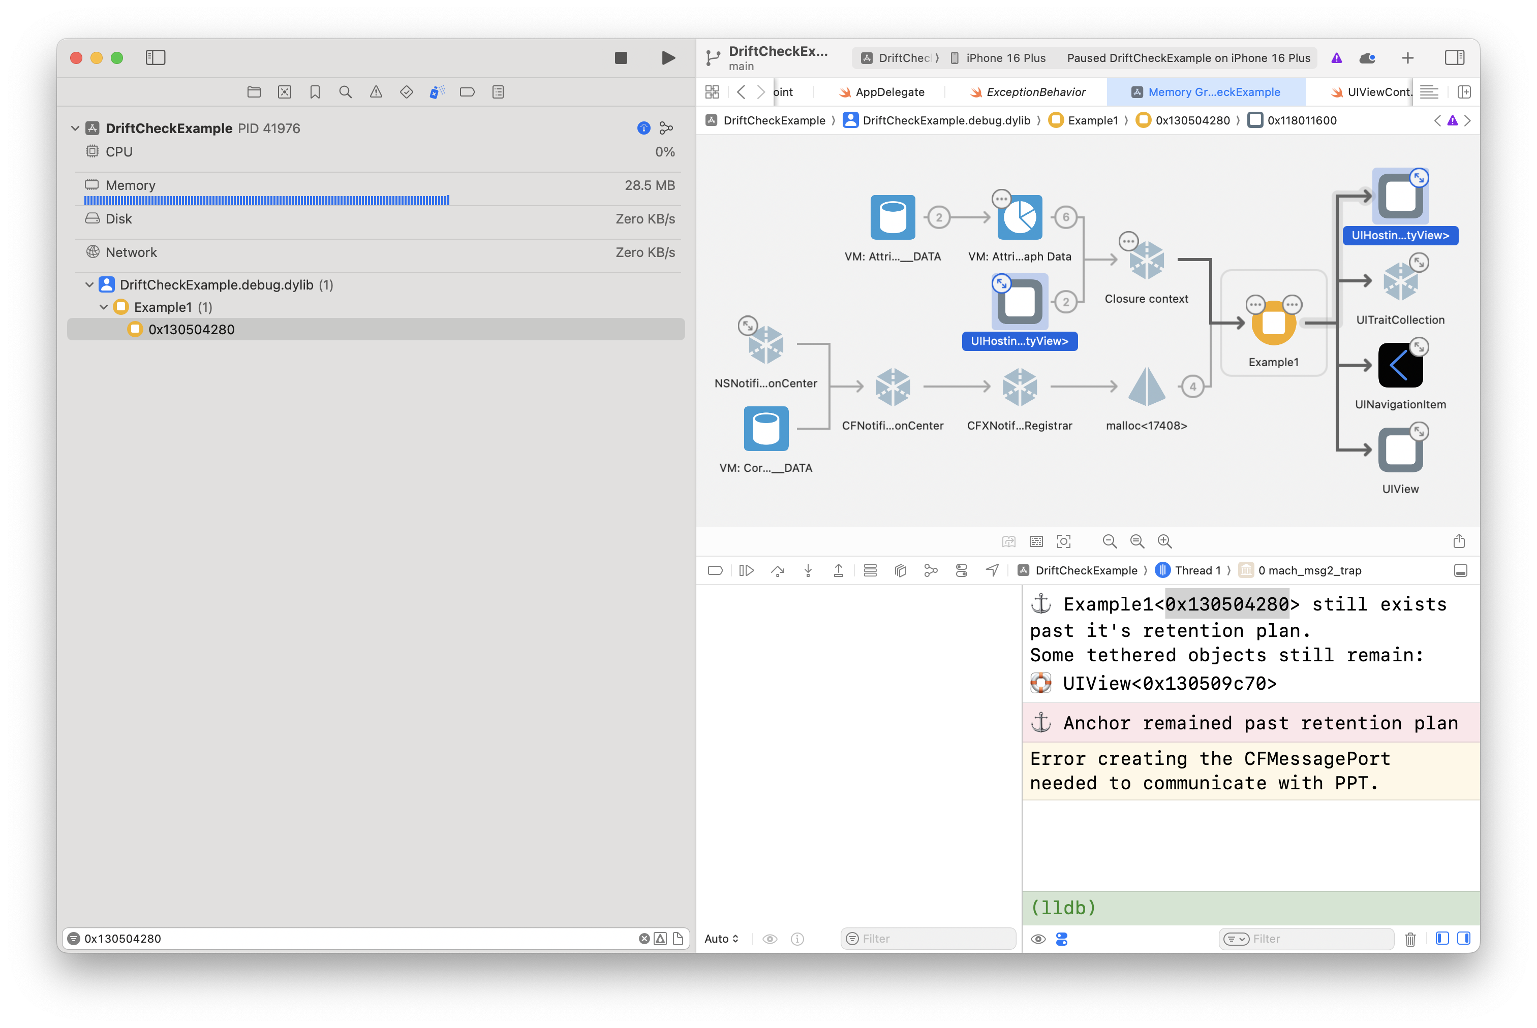Screen dimensions: 1537x1028
Task: Click the share/export memory graph icon
Action: (1458, 541)
